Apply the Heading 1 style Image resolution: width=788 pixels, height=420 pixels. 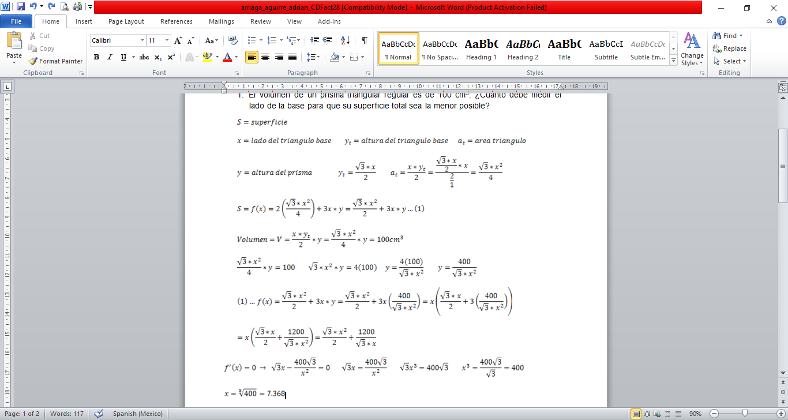(481, 48)
